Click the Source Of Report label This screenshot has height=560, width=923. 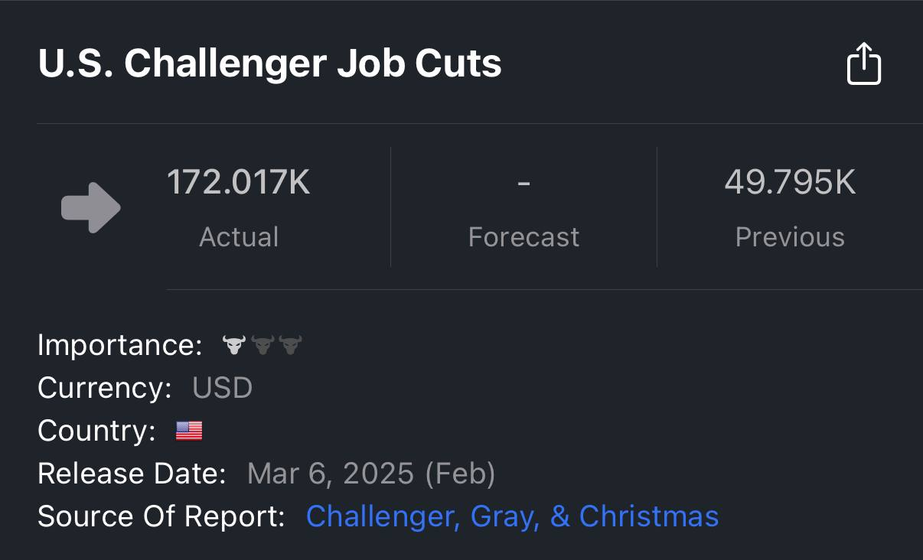click(x=161, y=516)
